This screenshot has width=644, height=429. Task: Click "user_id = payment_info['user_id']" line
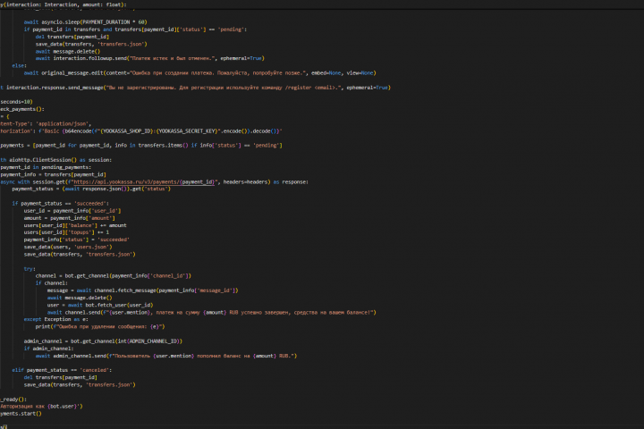point(72,211)
